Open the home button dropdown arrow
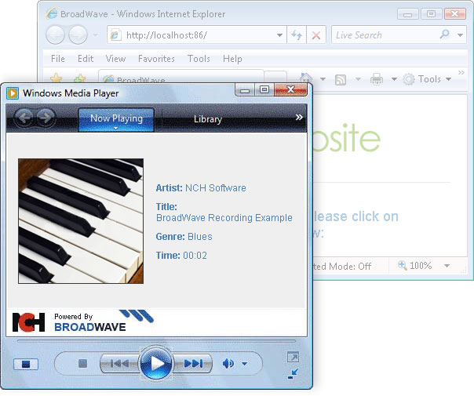 point(323,79)
